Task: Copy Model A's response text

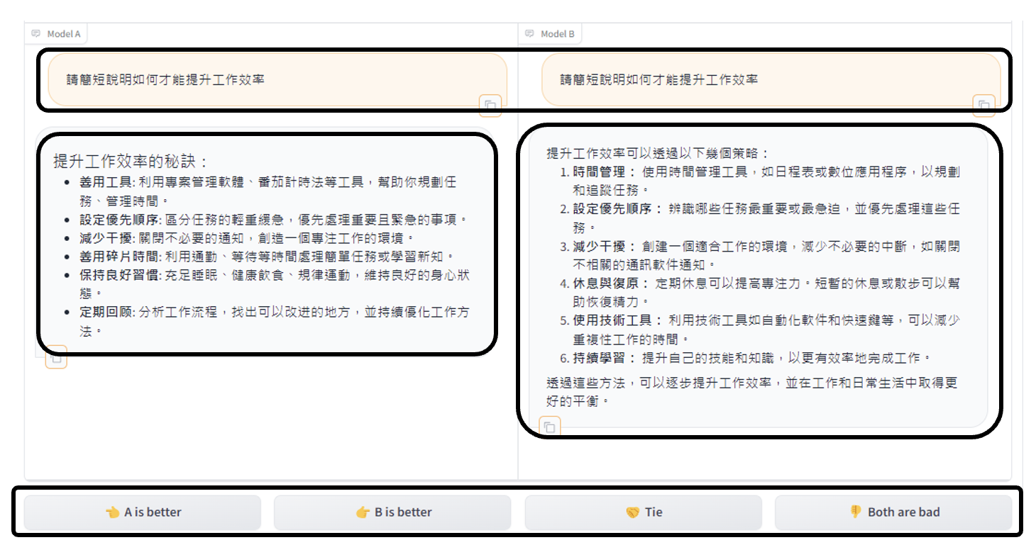Action: pos(57,359)
